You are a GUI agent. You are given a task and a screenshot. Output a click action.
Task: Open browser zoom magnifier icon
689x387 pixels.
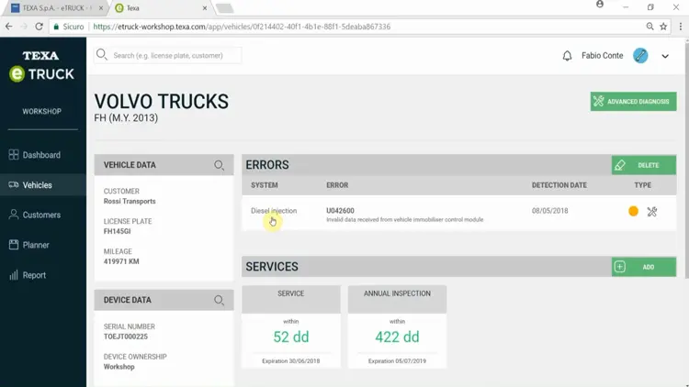click(x=649, y=27)
